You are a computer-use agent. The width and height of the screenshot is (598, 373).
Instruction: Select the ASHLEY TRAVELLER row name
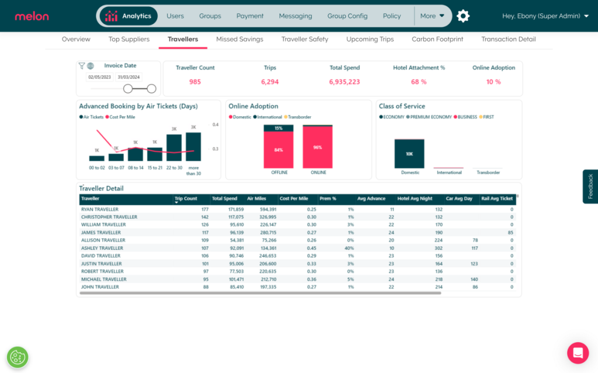tap(102, 248)
